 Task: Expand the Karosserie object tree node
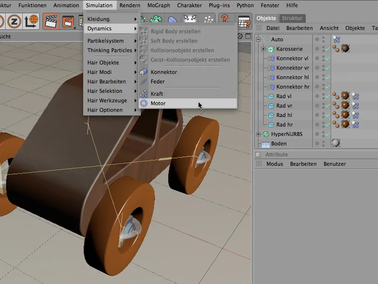(263, 49)
